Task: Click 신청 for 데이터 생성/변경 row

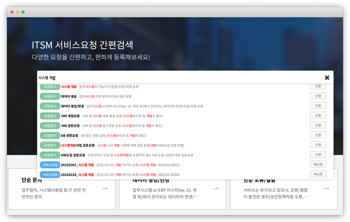Action: pos(318,106)
